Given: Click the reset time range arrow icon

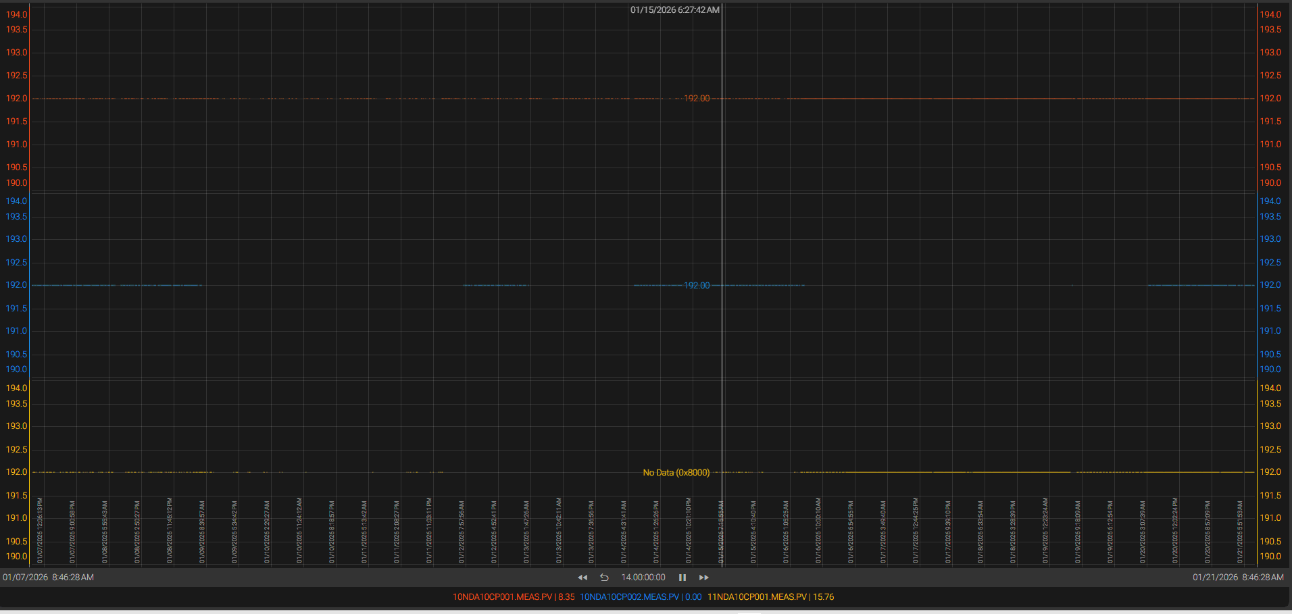Looking at the screenshot, I should [604, 578].
